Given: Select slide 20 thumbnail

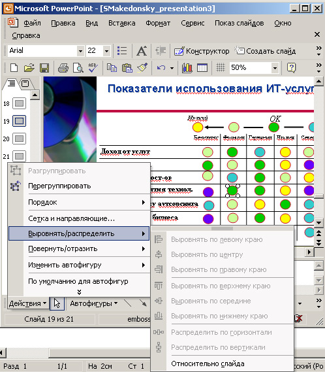Looking at the screenshot, I should 19,139.
